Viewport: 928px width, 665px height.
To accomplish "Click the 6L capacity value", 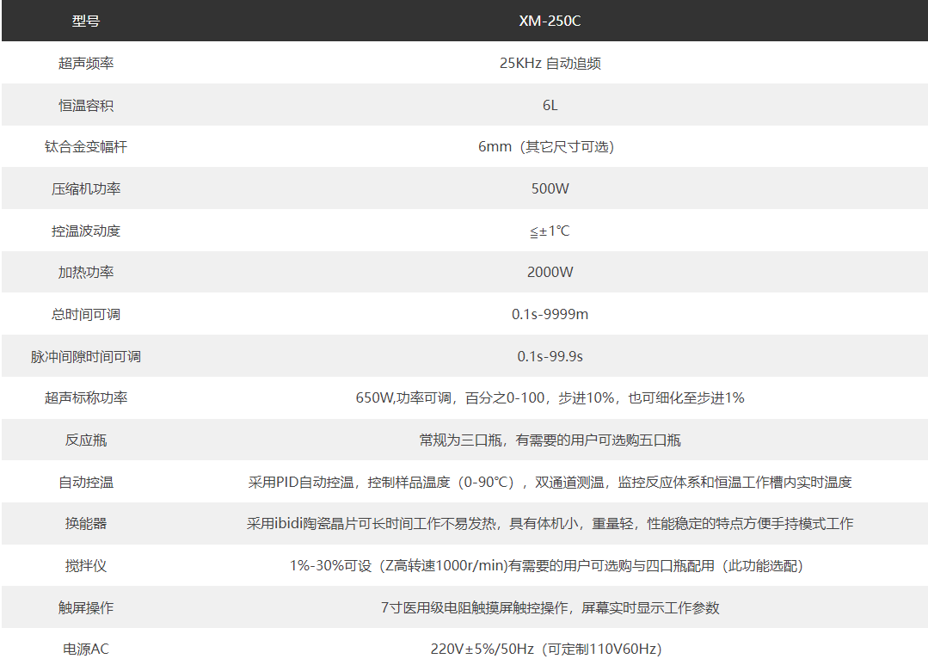I will (550, 105).
